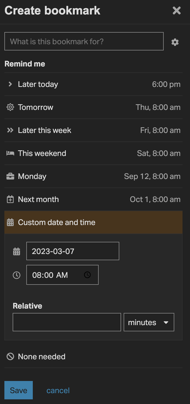The image size is (190, 404).
Task: Click the sun icon next to Tomorrow
Action: tap(10, 107)
